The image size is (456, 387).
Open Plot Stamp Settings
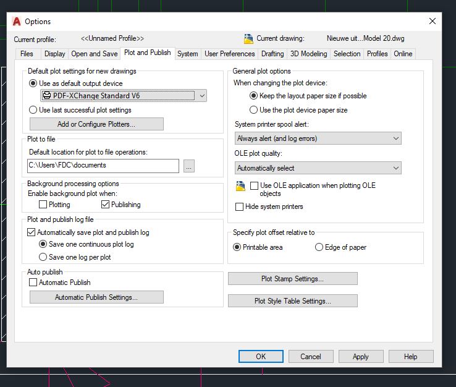[x=292, y=279]
